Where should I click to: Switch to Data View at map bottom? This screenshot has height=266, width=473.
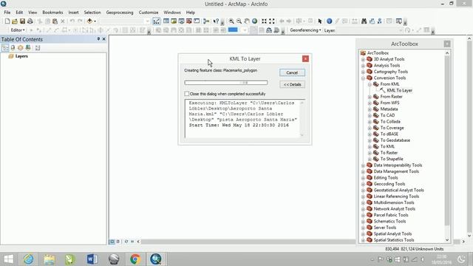click(x=112, y=242)
